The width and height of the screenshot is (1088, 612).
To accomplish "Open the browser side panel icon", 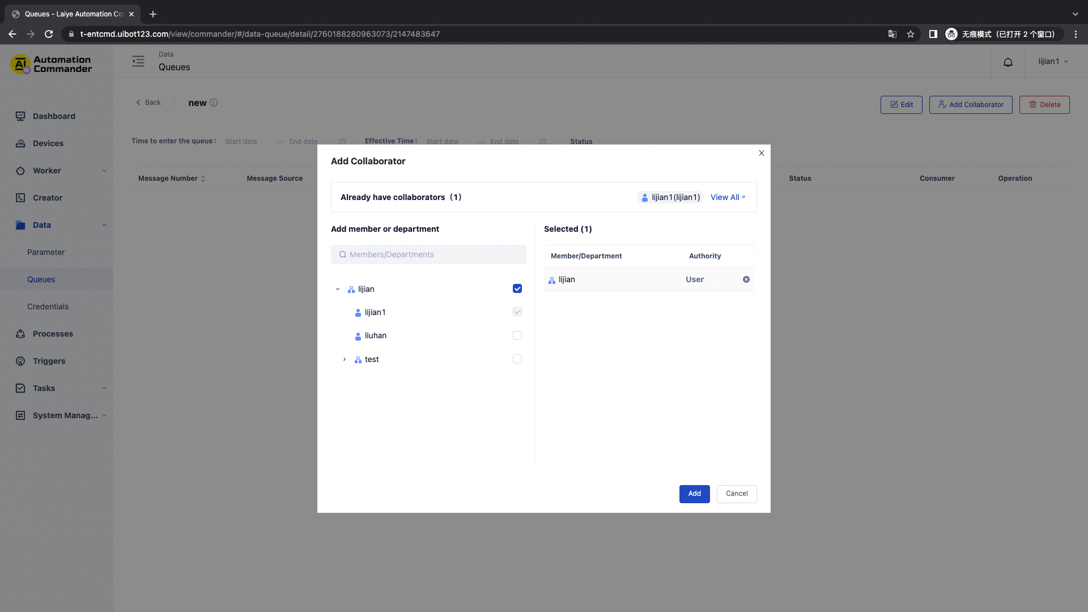I will coord(933,34).
